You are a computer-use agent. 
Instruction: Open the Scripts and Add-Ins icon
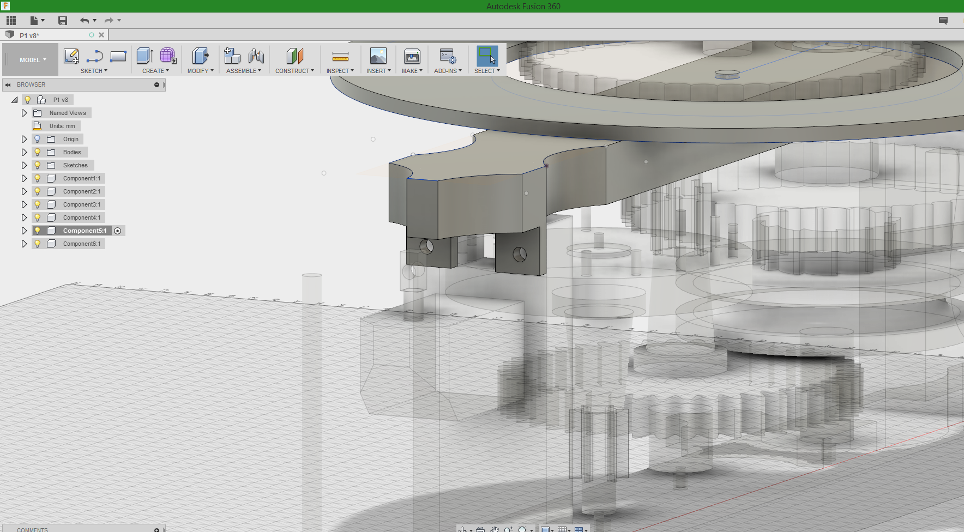pos(448,56)
